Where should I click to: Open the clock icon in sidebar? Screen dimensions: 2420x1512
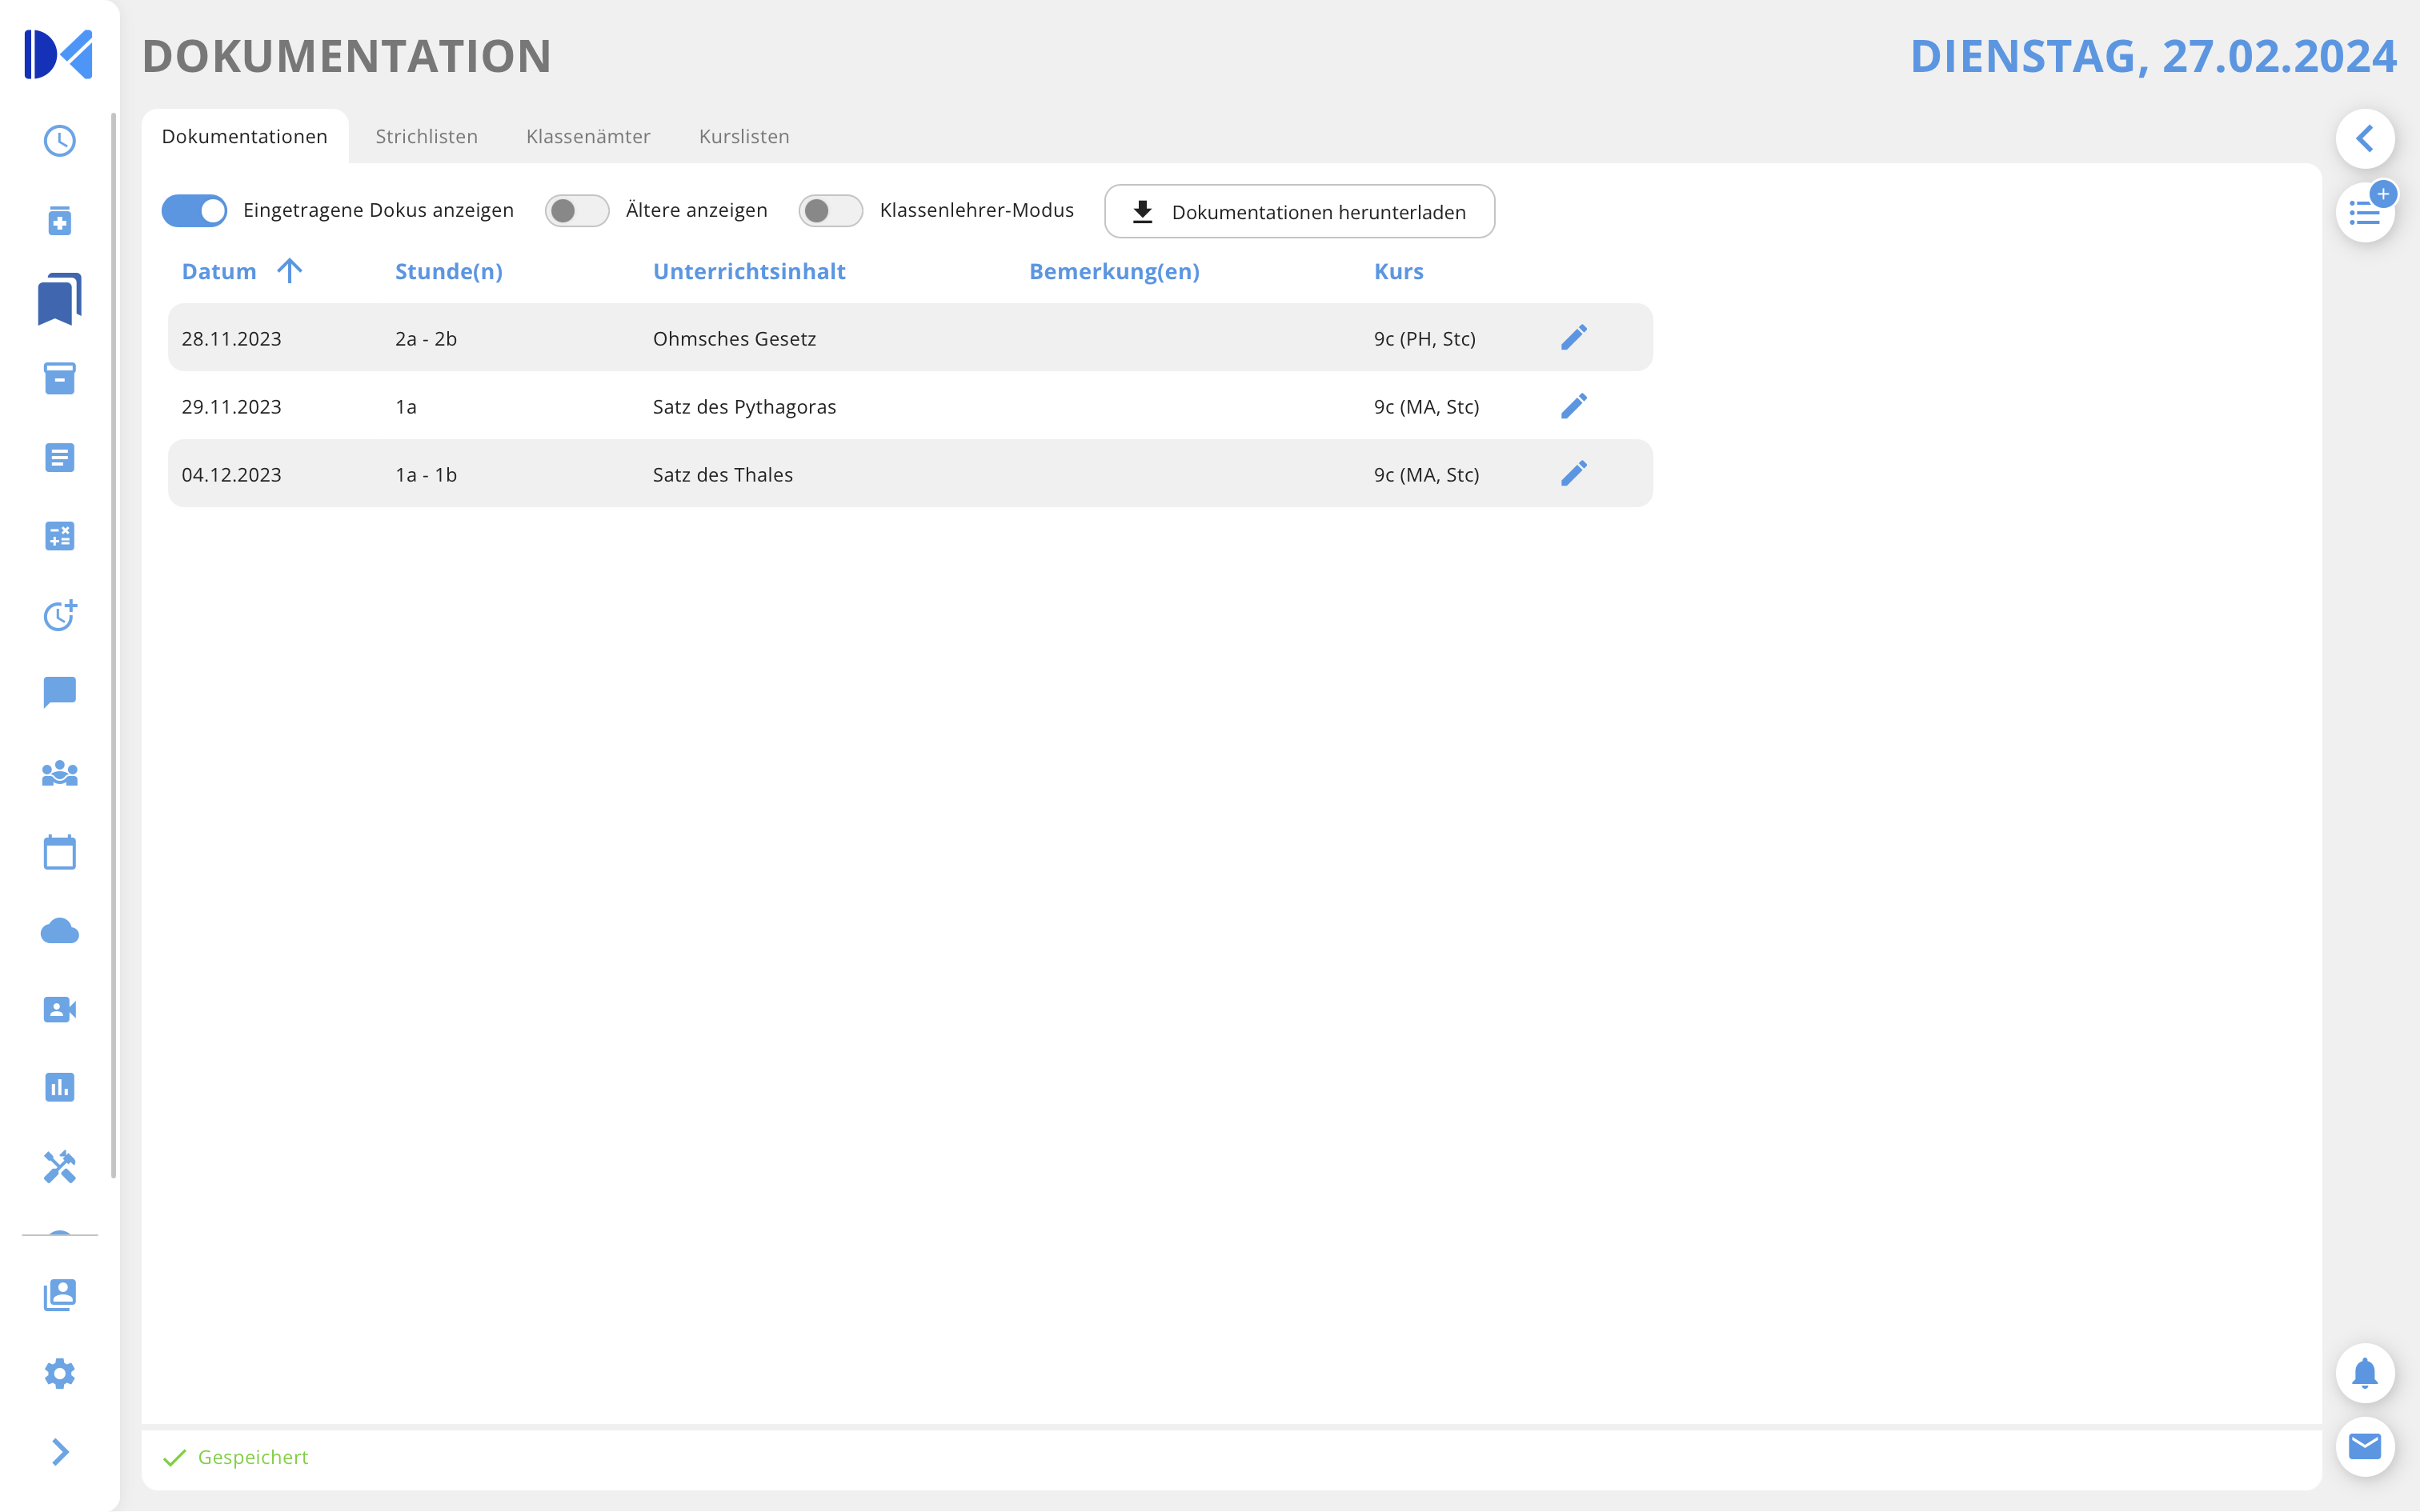coord(60,141)
